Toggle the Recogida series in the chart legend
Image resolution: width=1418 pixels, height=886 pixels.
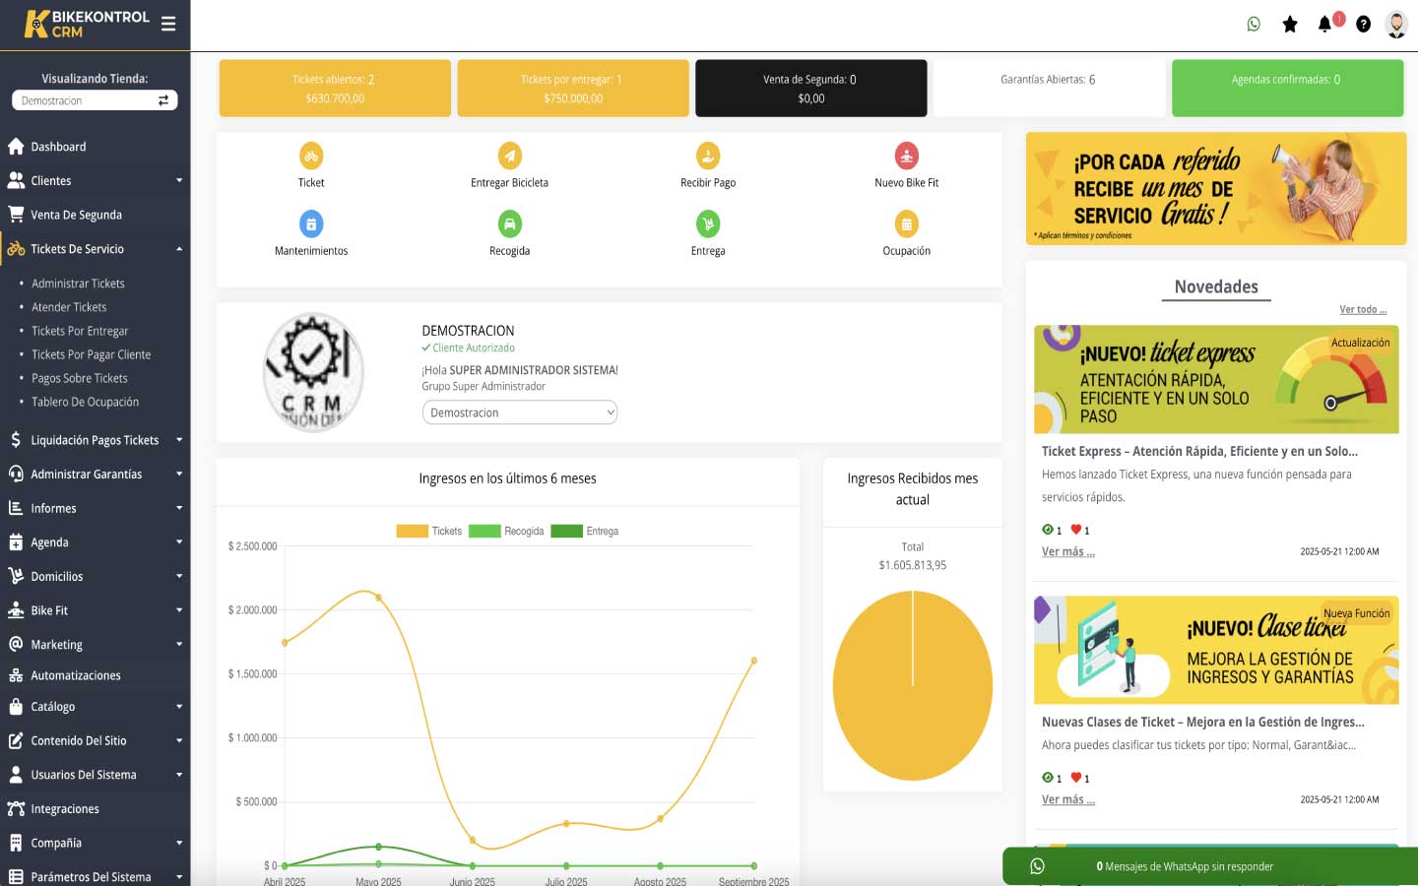(x=522, y=531)
